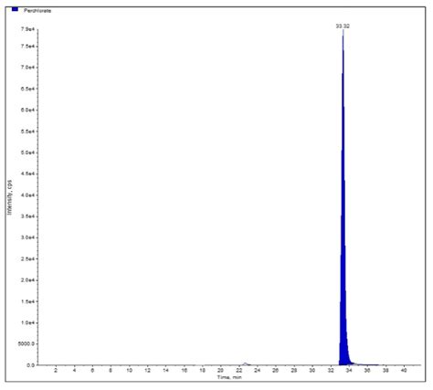The image size is (433, 390).
Task: Click the 38 minute x-axis label
Action: pyautogui.click(x=385, y=371)
